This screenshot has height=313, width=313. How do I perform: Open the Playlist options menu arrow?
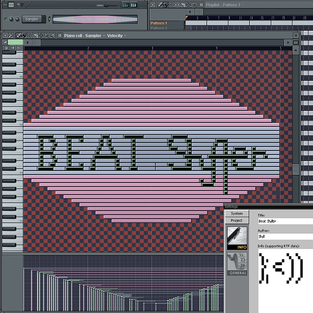153,5
